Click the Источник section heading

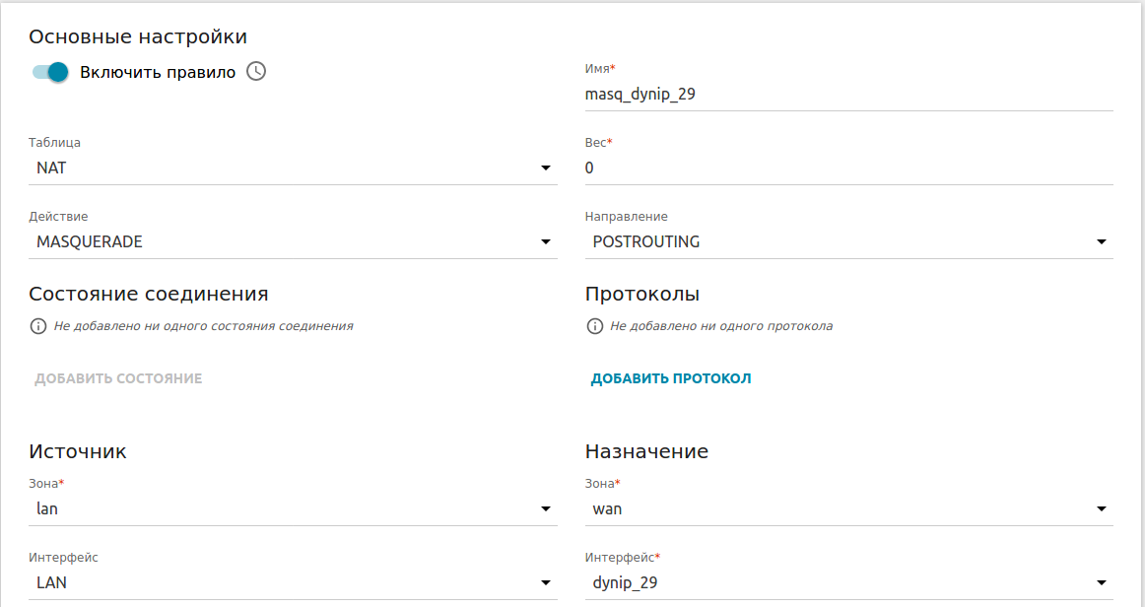click(78, 452)
